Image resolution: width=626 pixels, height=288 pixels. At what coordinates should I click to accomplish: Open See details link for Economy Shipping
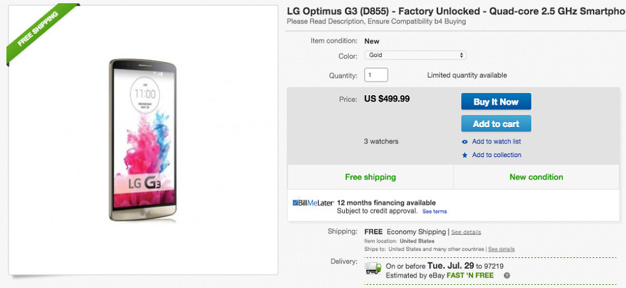[x=466, y=232]
